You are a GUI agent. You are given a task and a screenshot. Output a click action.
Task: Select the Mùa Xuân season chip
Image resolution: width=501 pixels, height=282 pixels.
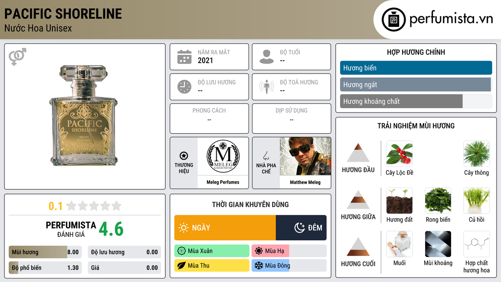tap(212, 251)
